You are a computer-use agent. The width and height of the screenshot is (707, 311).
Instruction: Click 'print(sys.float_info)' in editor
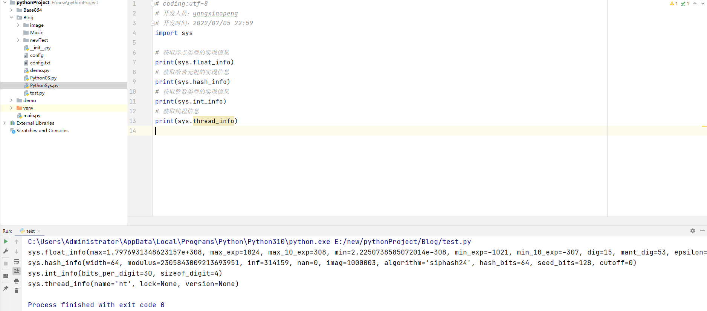point(194,63)
